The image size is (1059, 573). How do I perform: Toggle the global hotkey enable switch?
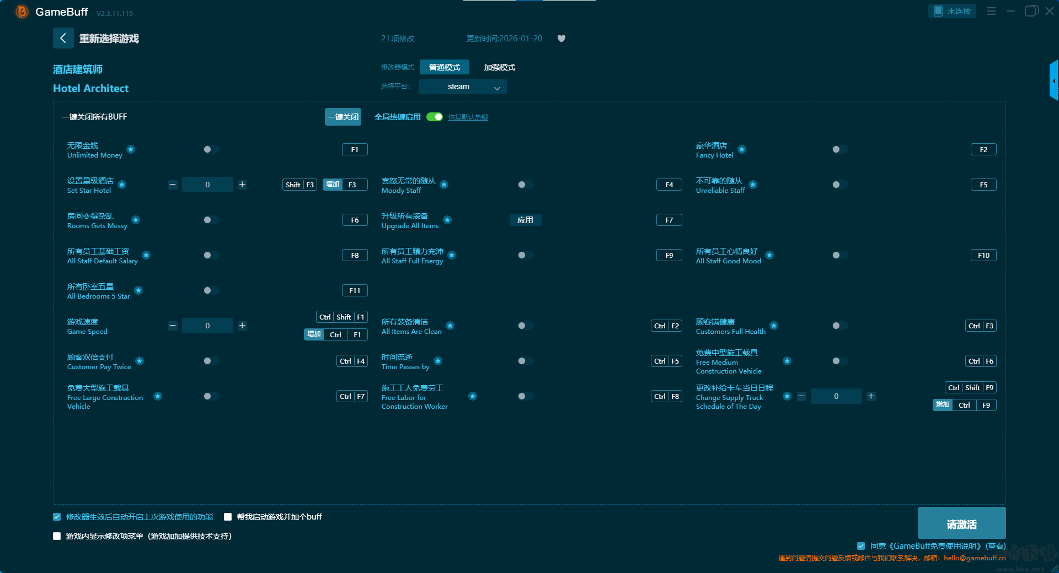435,117
